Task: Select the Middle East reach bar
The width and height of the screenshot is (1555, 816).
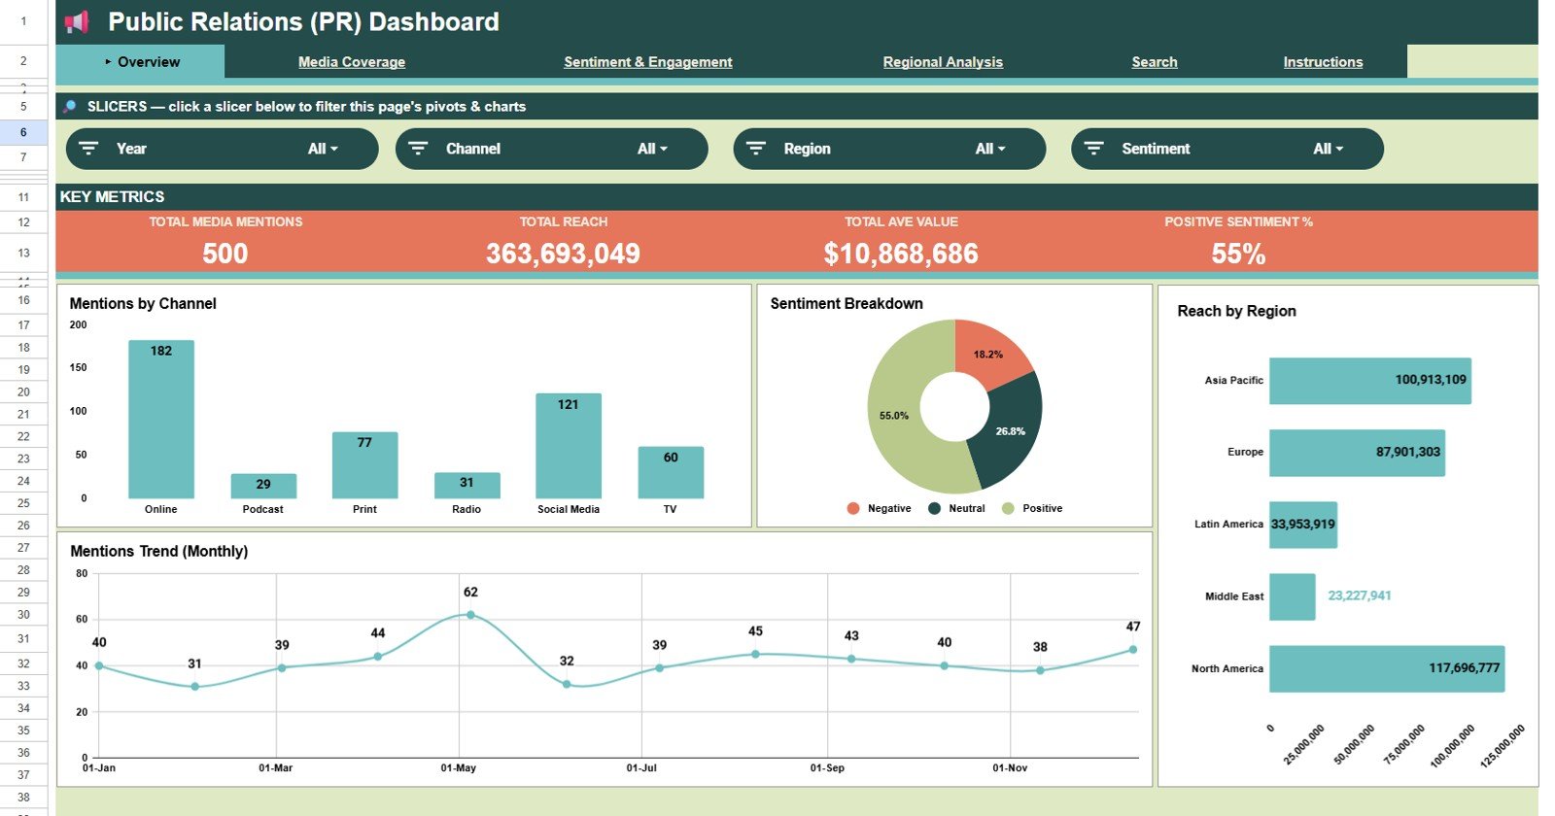Action: click(1293, 596)
